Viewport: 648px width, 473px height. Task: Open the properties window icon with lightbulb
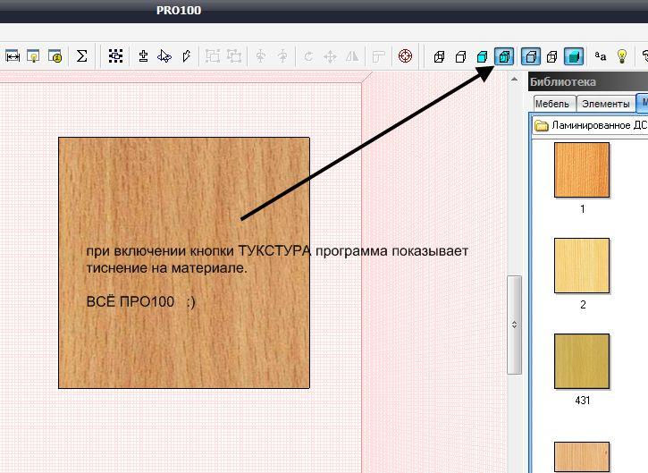(x=33, y=55)
